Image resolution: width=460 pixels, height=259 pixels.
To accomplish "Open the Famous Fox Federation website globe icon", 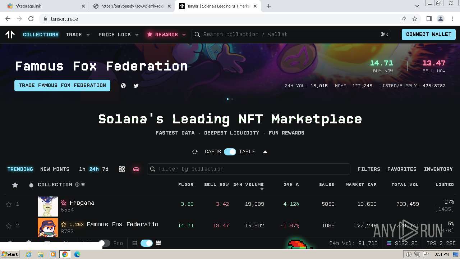I will pyautogui.click(x=123, y=86).
